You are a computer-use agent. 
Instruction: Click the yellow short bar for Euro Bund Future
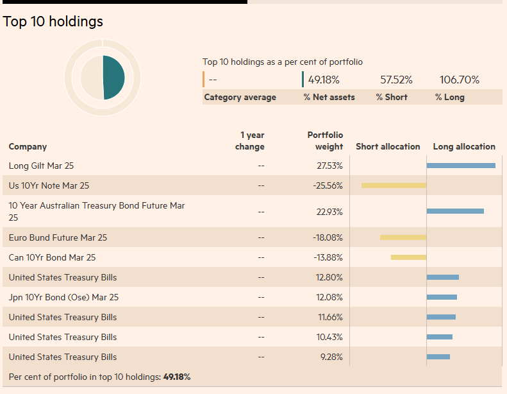click(403, 237)
